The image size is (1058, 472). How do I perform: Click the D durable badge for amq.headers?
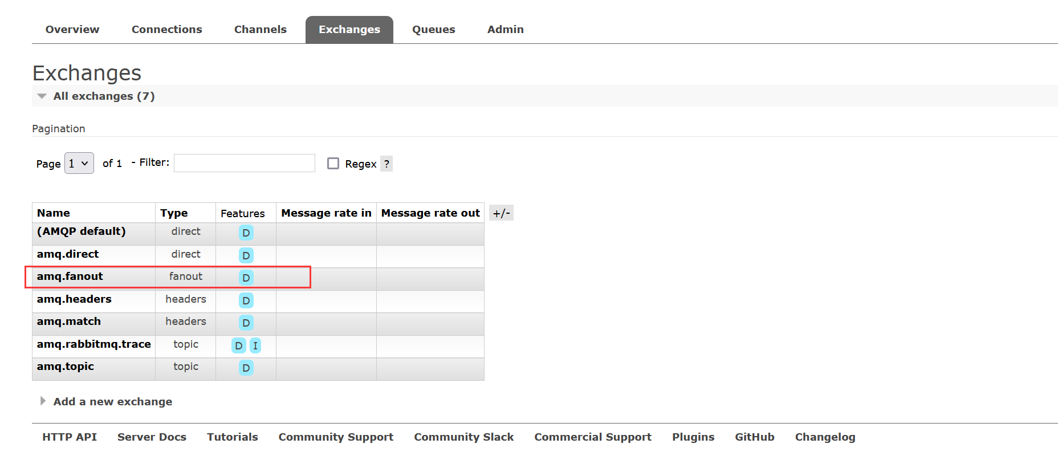(246, 300)
